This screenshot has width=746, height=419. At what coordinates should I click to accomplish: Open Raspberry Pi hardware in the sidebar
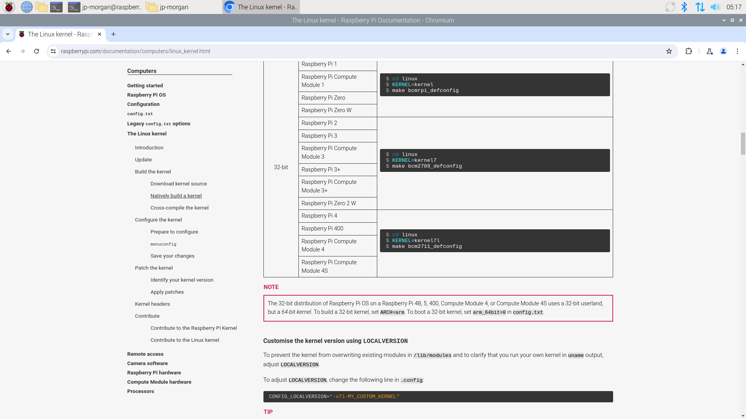[154, 372]
